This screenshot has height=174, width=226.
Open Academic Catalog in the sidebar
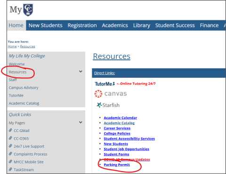(x=24, y=103)
